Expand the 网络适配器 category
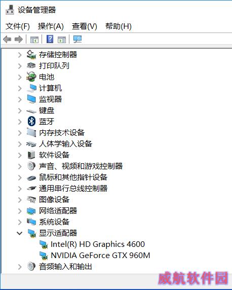Screen dimensions: 232x290 point(20,211)
